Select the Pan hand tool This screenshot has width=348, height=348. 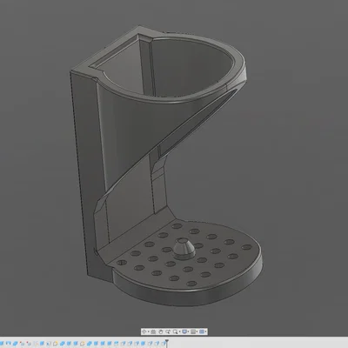[161, 331]
